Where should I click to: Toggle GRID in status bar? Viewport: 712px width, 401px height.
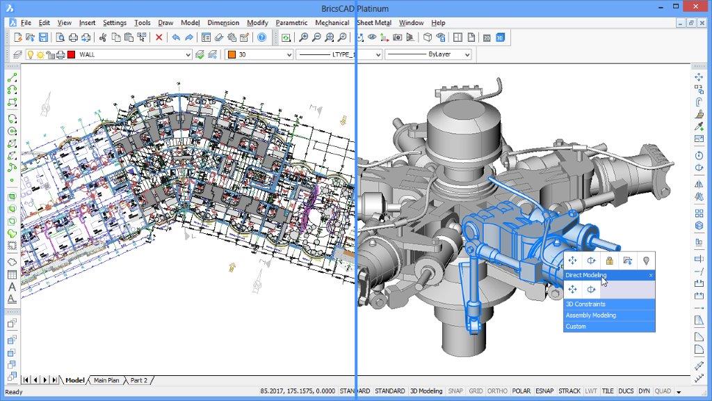[476, 391]
